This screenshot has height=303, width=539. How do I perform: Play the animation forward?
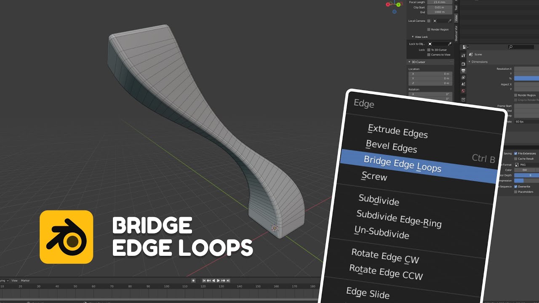point(218,281)
